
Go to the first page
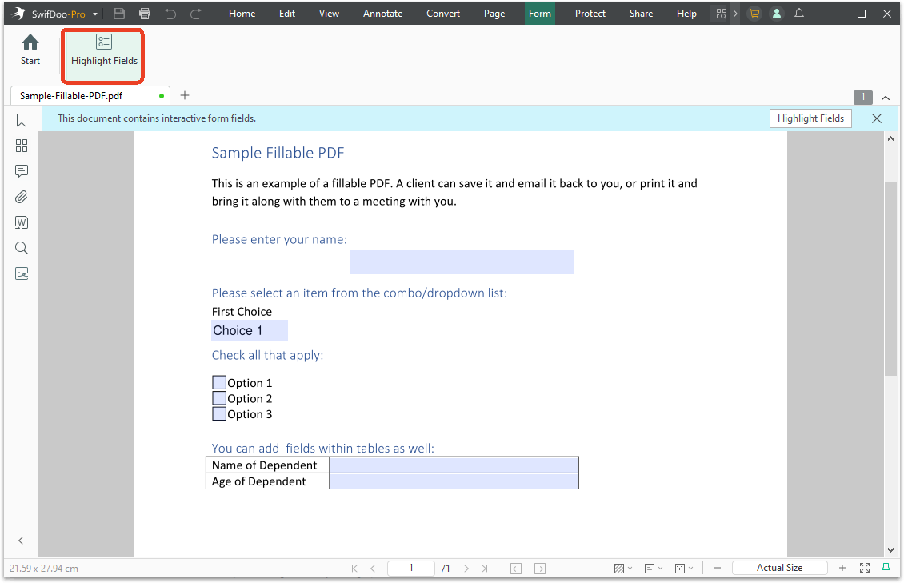click(354, 569)
